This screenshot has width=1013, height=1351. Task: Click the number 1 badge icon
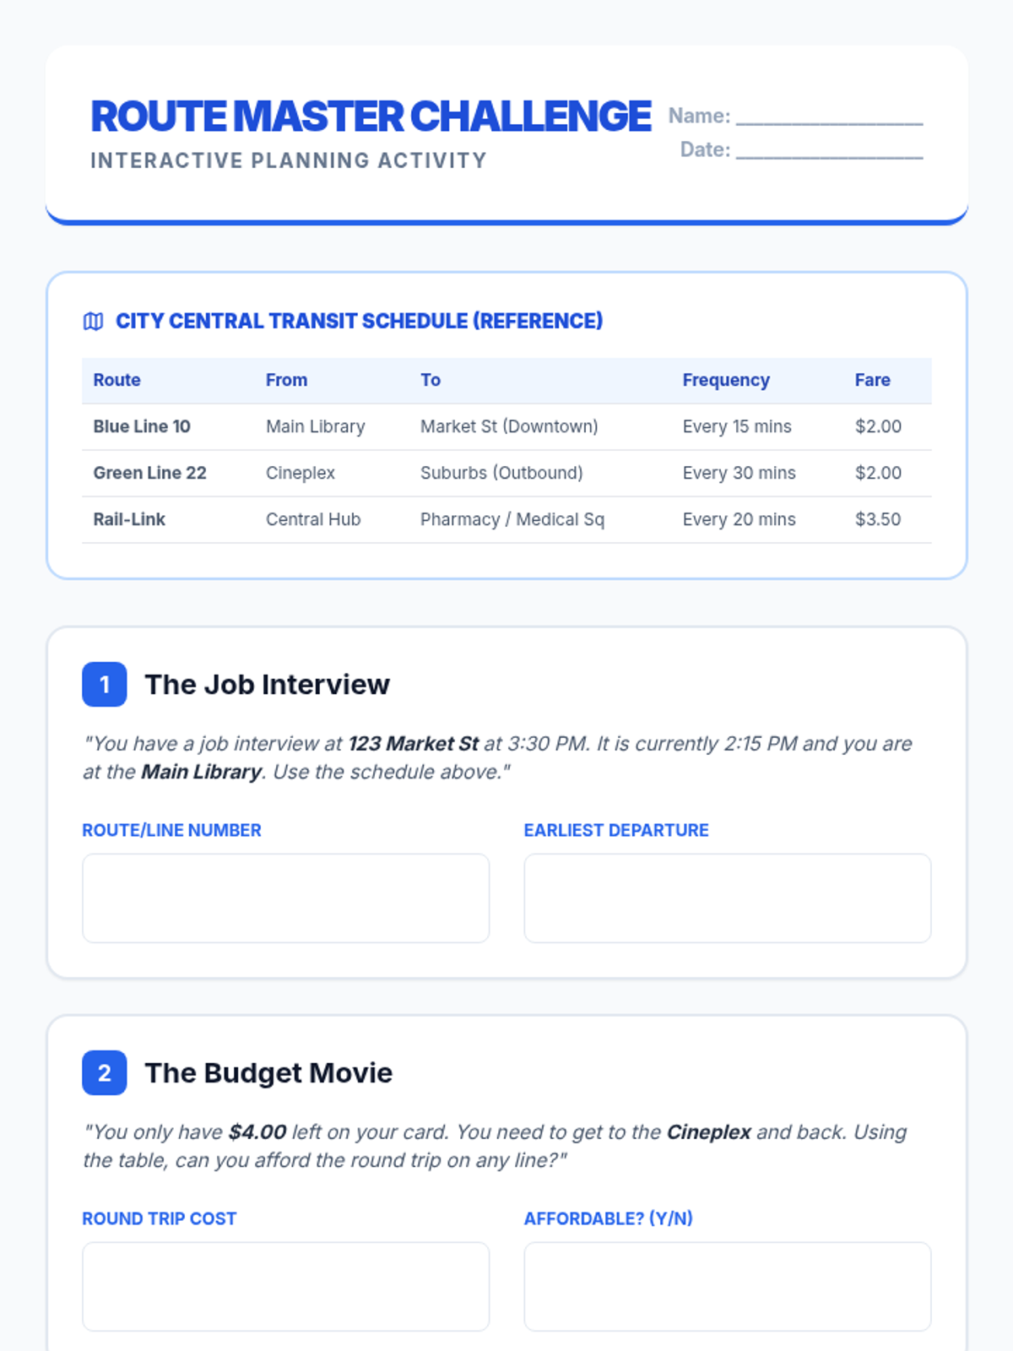105,685
